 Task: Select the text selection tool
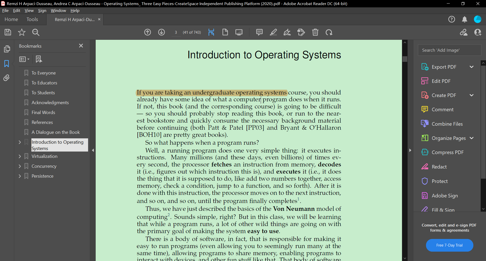coord(212,32)
